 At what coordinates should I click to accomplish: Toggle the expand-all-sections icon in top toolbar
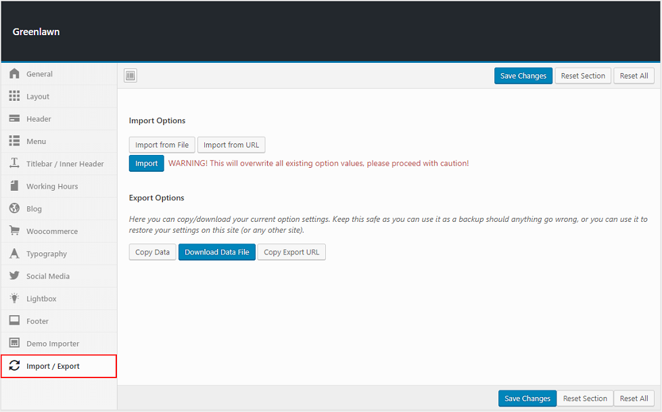131,76
